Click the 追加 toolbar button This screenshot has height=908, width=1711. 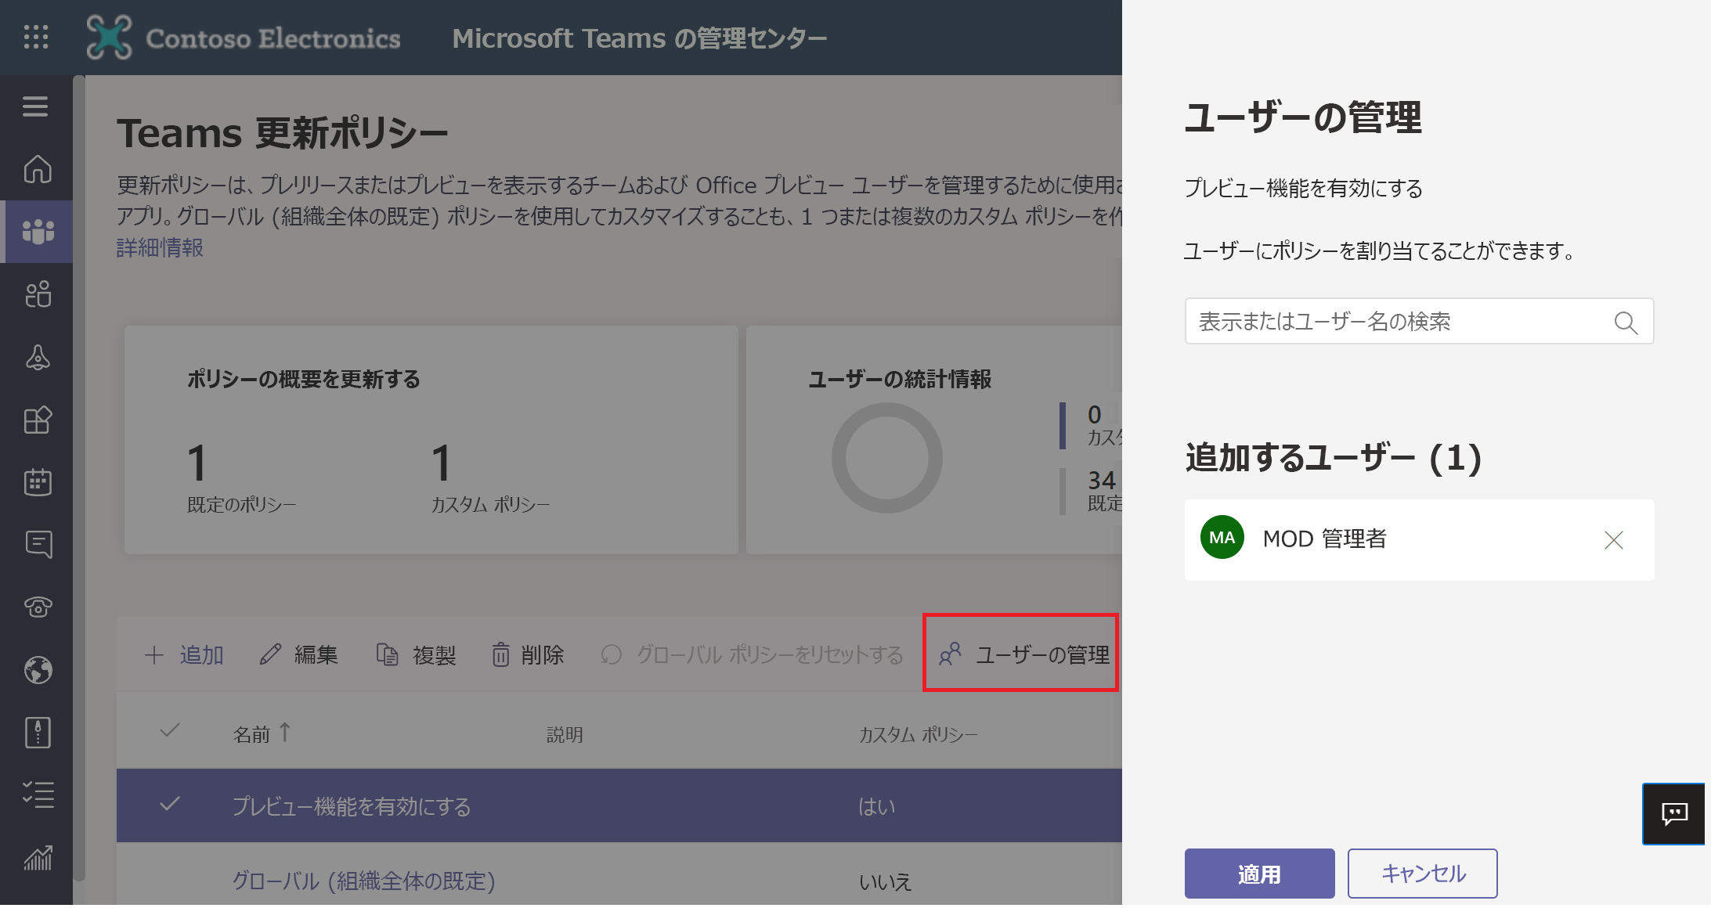185,654
